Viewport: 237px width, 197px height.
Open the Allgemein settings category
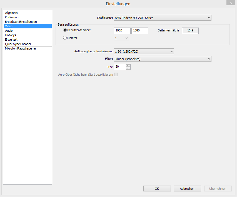click(28, 13)
